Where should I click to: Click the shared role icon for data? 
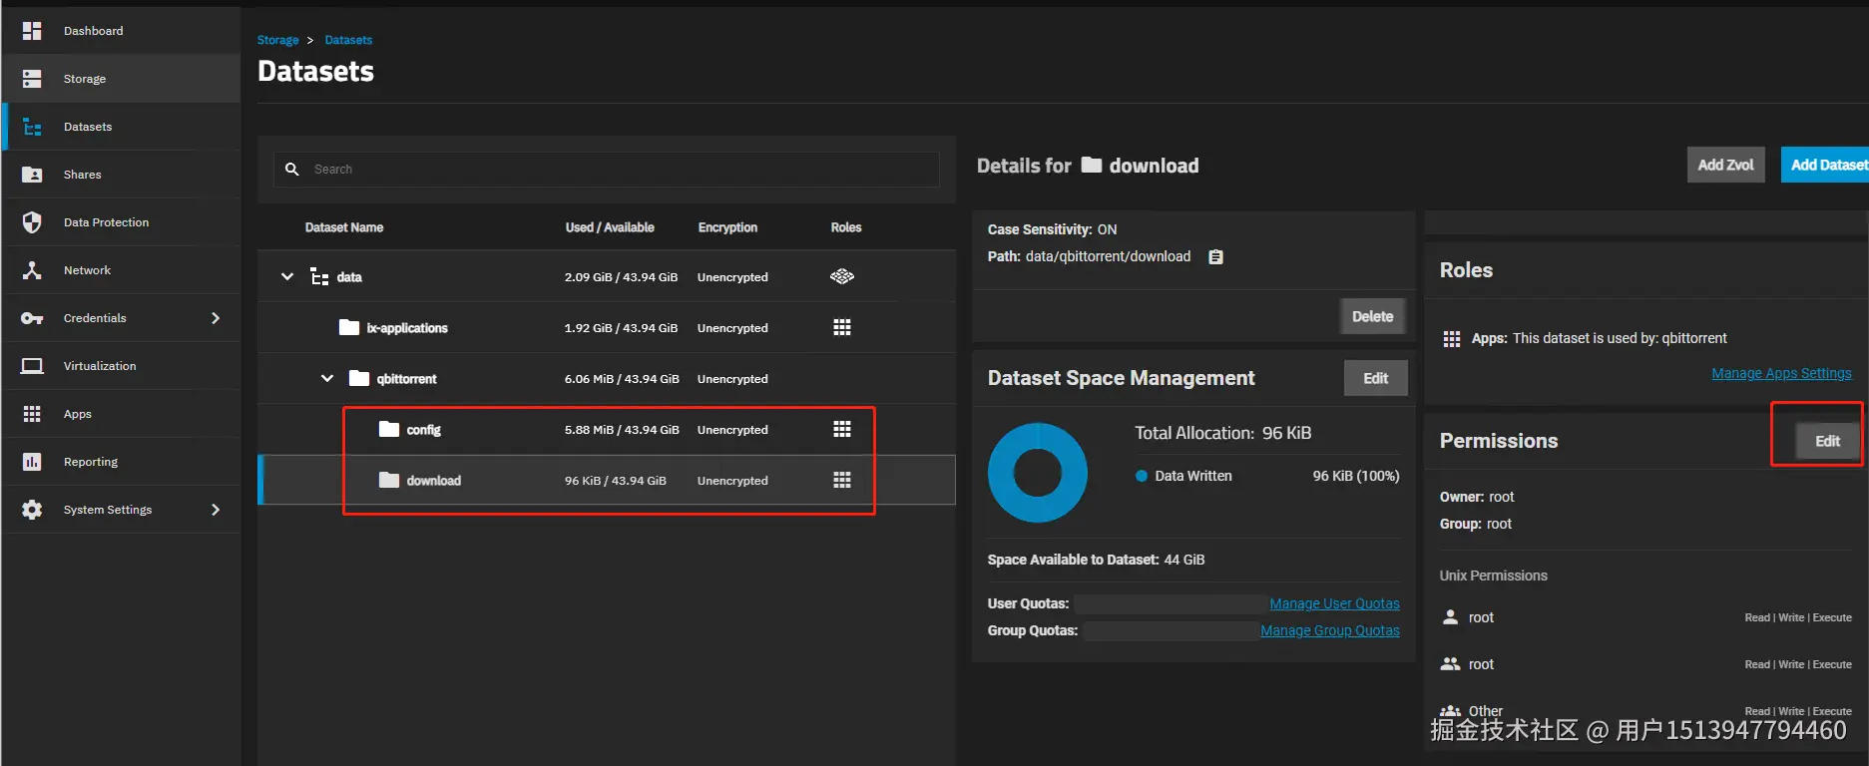[x=842, y=276]
